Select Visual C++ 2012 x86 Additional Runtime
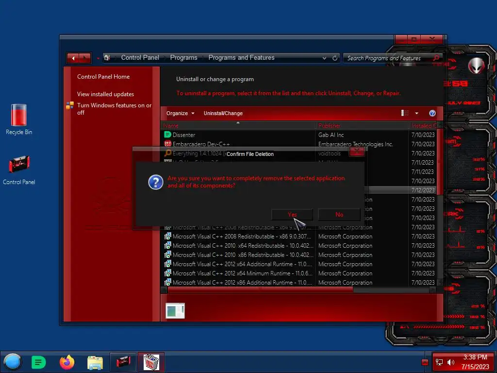 click(x=298, y=282)
